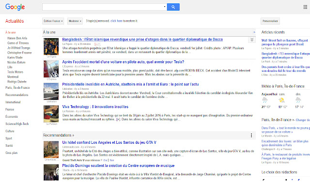Open International section in sidebar

[x=13, y=102]
